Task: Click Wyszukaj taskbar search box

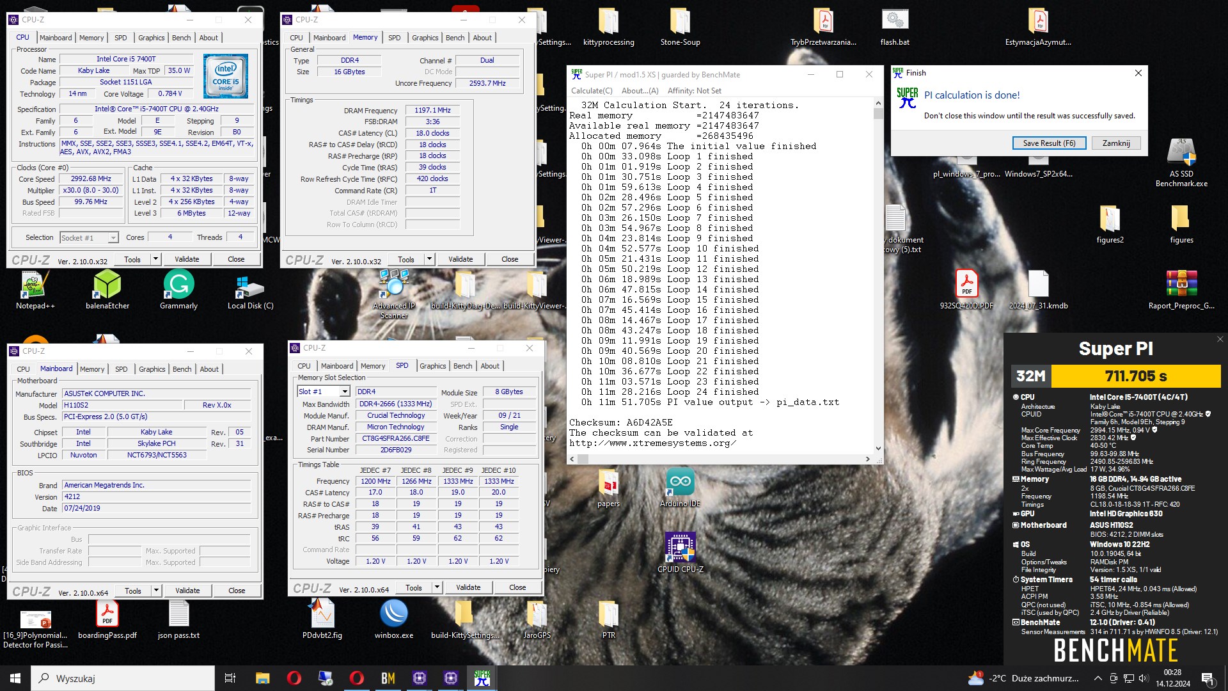Action: tap(123, 678)
